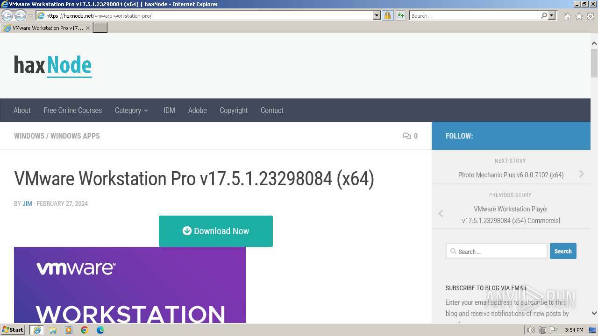This screenshot has height=336, width=598.
Task: Click the page scrollbar down arrow
Action: [x=594, y=314]
